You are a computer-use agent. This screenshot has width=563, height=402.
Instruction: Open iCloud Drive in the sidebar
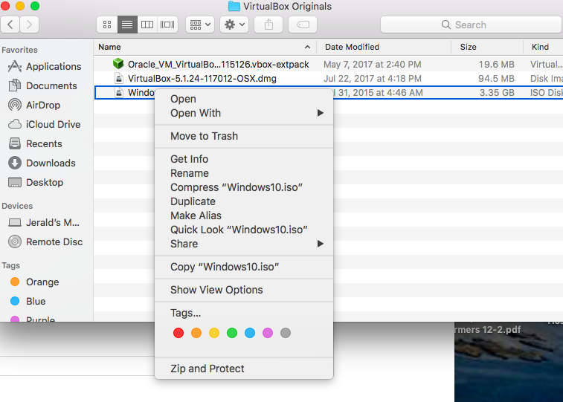[44, 124]
